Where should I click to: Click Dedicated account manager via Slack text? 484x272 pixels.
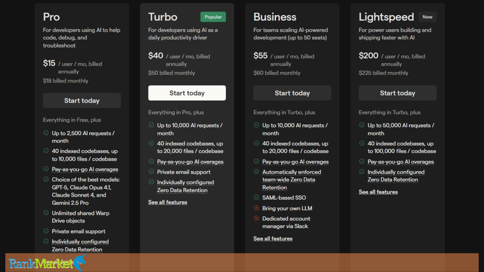[x=286, y=222]
